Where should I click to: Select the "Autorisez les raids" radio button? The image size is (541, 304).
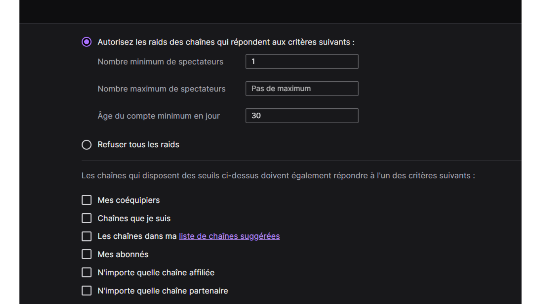87,42
